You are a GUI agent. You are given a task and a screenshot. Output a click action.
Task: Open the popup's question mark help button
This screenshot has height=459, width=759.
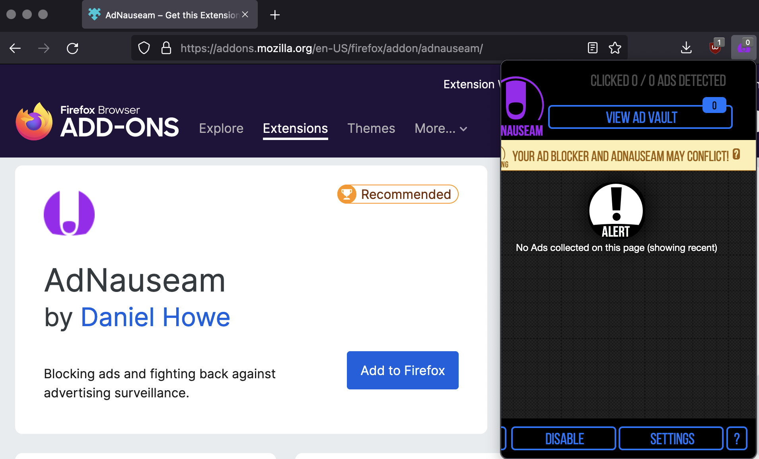tap(737, 439)
